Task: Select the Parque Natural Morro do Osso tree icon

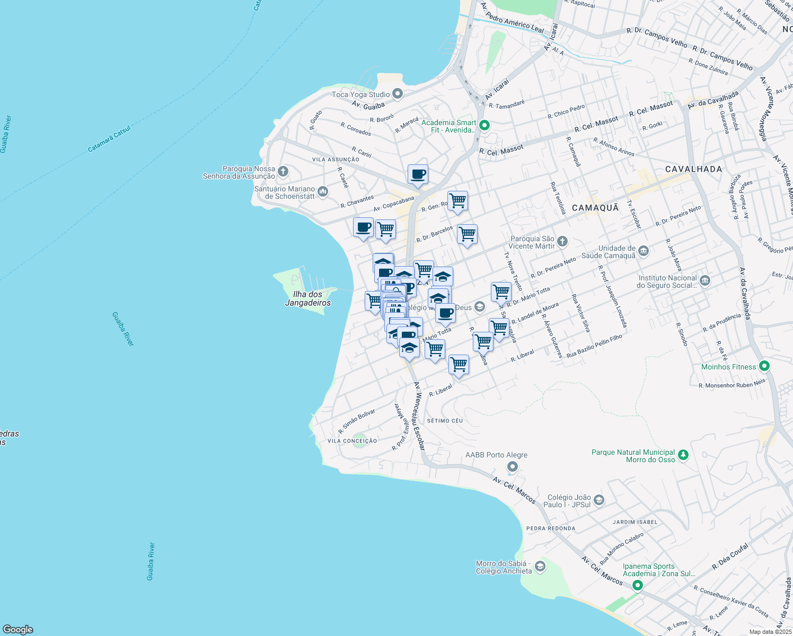Action: pyautogui.click(x=683, y=455)
